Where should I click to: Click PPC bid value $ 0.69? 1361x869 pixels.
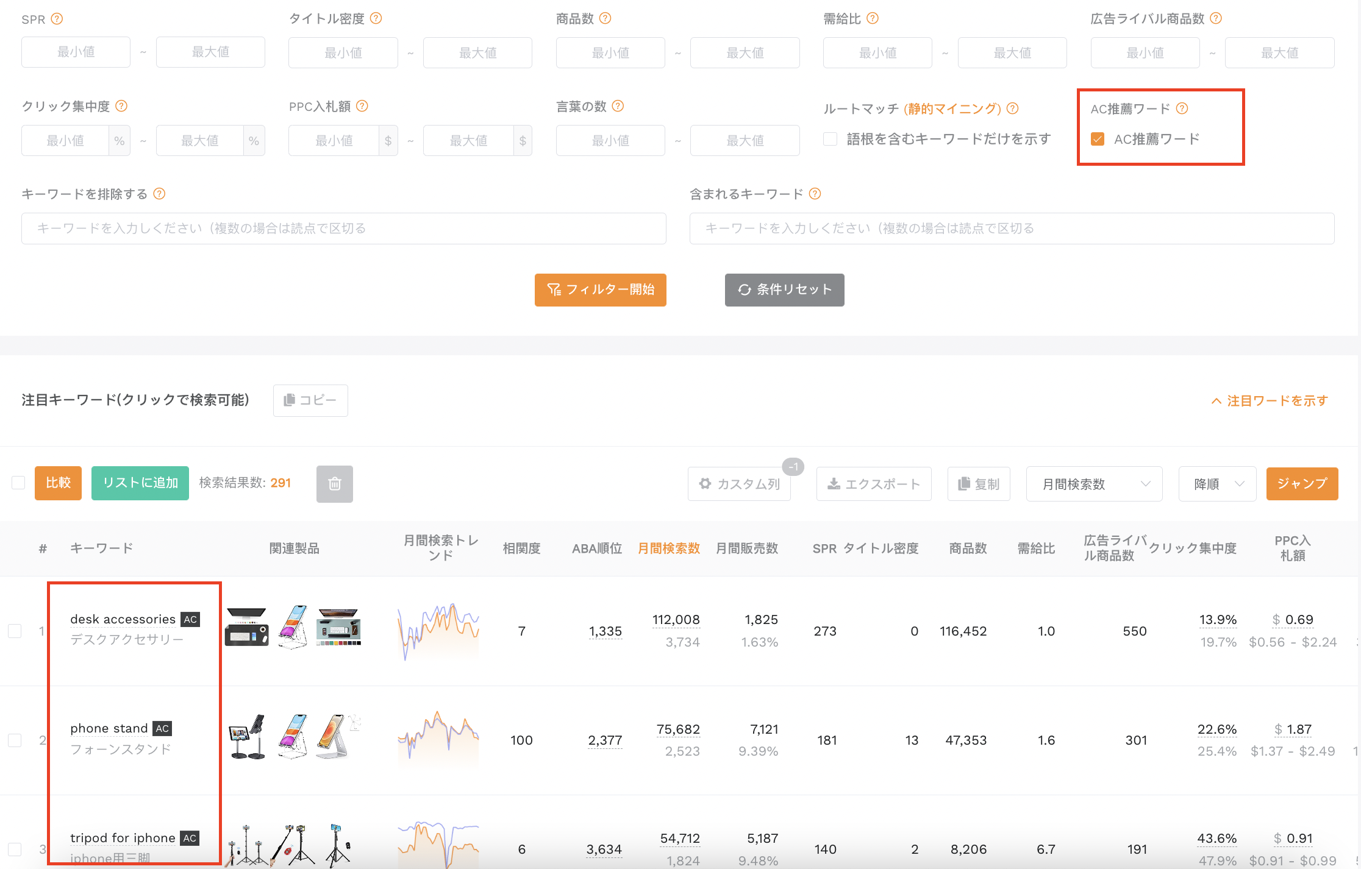point(1293,620)
